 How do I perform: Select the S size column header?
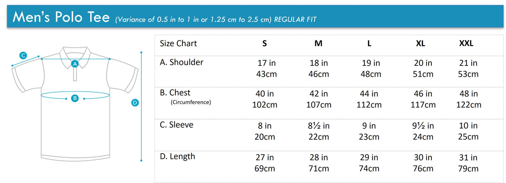pos(265,43)
